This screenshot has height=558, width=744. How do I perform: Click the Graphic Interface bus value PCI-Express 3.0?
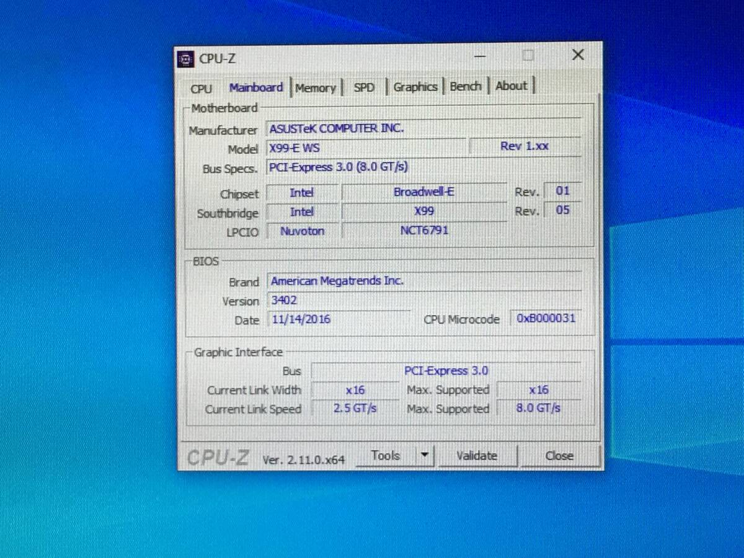(446, 371)
